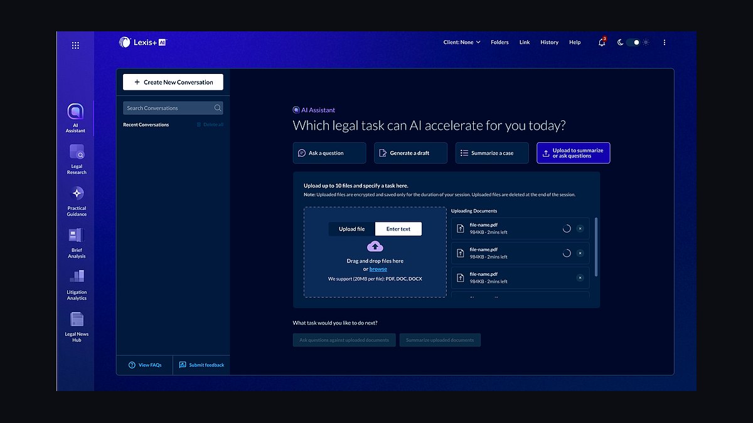Open History
The height and width of the screenshot is (423, 753).
tap(549, 43)
